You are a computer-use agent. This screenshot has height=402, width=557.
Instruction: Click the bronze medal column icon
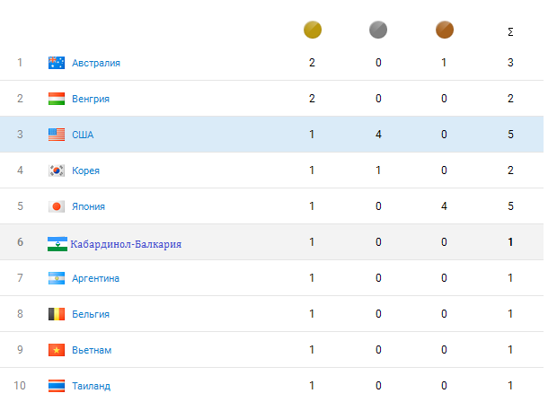(444, 31)
